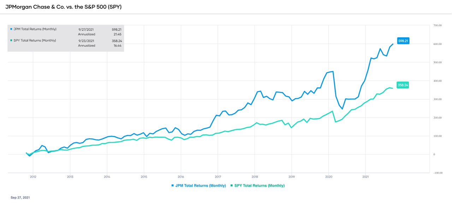452x214 pixels.
Task: Click the 2013 label on the x-axis
Action: (70, 177)
